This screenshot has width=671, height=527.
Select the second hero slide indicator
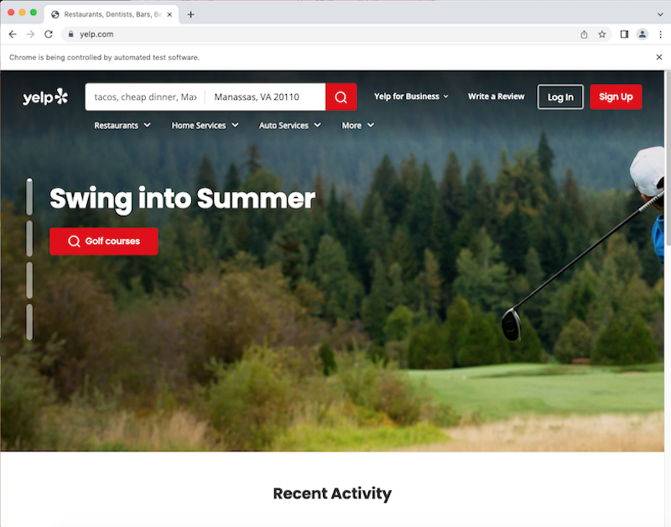[x=29, y=238]
